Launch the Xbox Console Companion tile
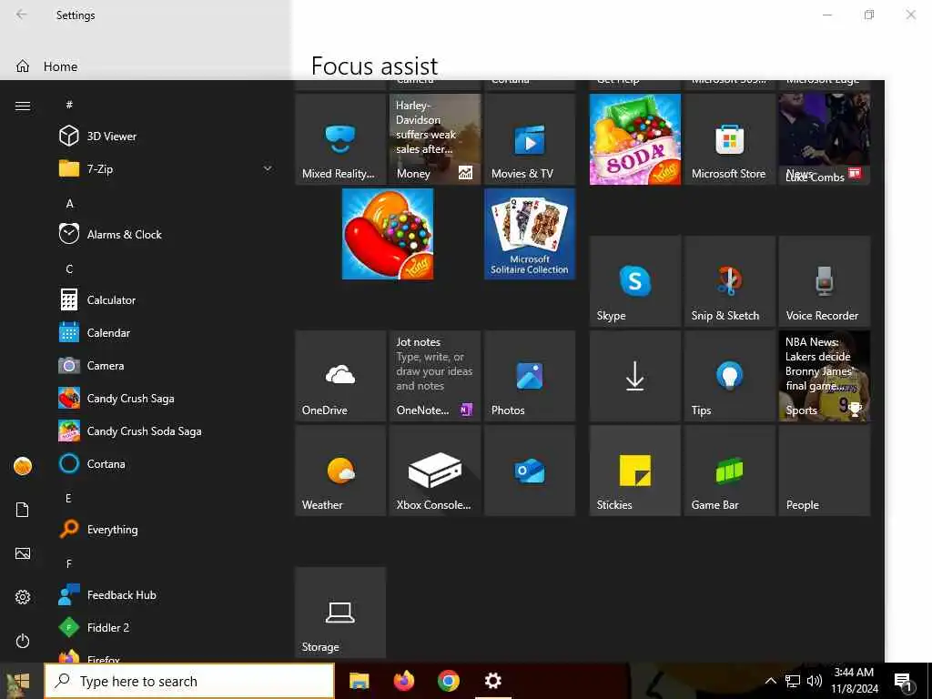The width and height of the screenshot is (932, 699). click(x=434, y=471)
